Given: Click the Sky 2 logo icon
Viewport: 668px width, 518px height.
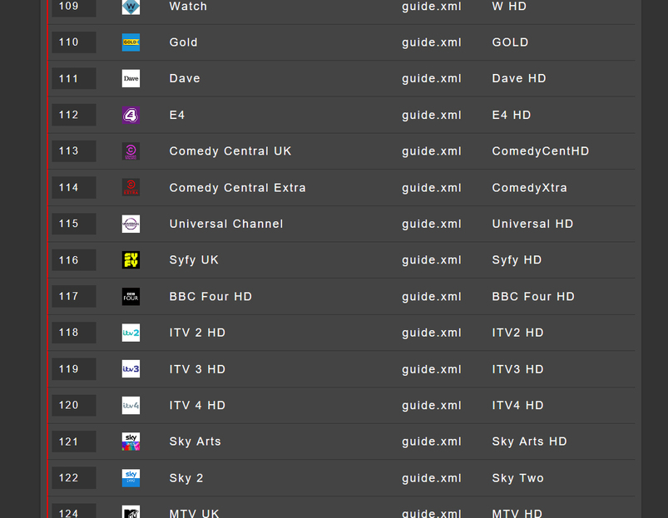Looking at the screenshot, I should coord(131,478).
